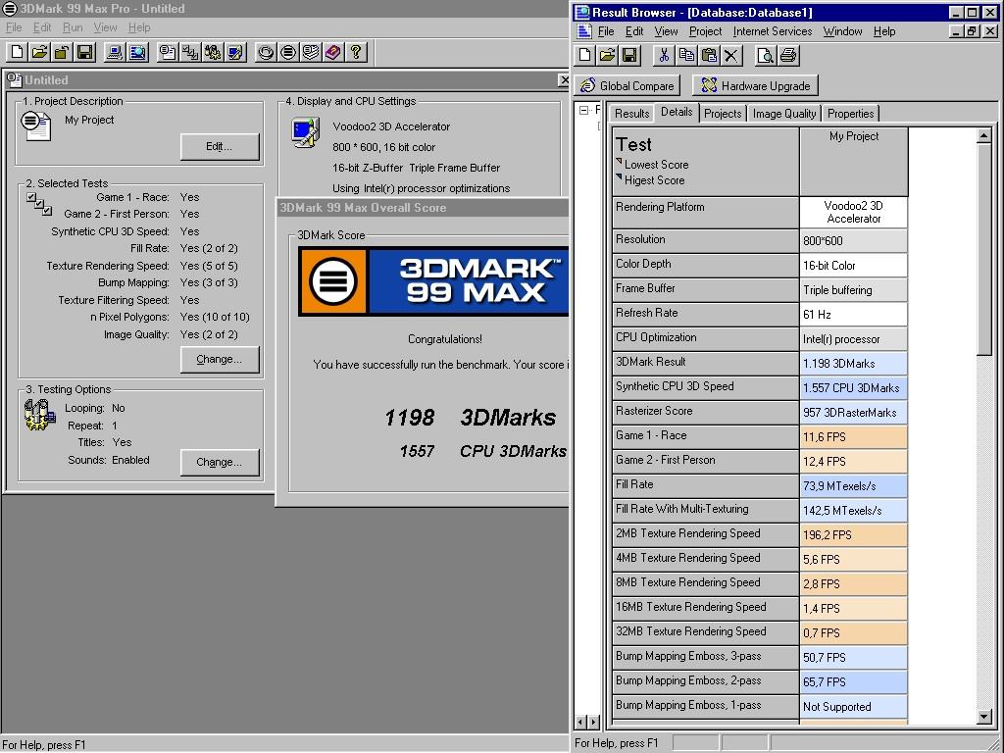This screenshot has width=1004, height=753.
Task: Switch to the Properties tab
Action: tap(850, 114)
